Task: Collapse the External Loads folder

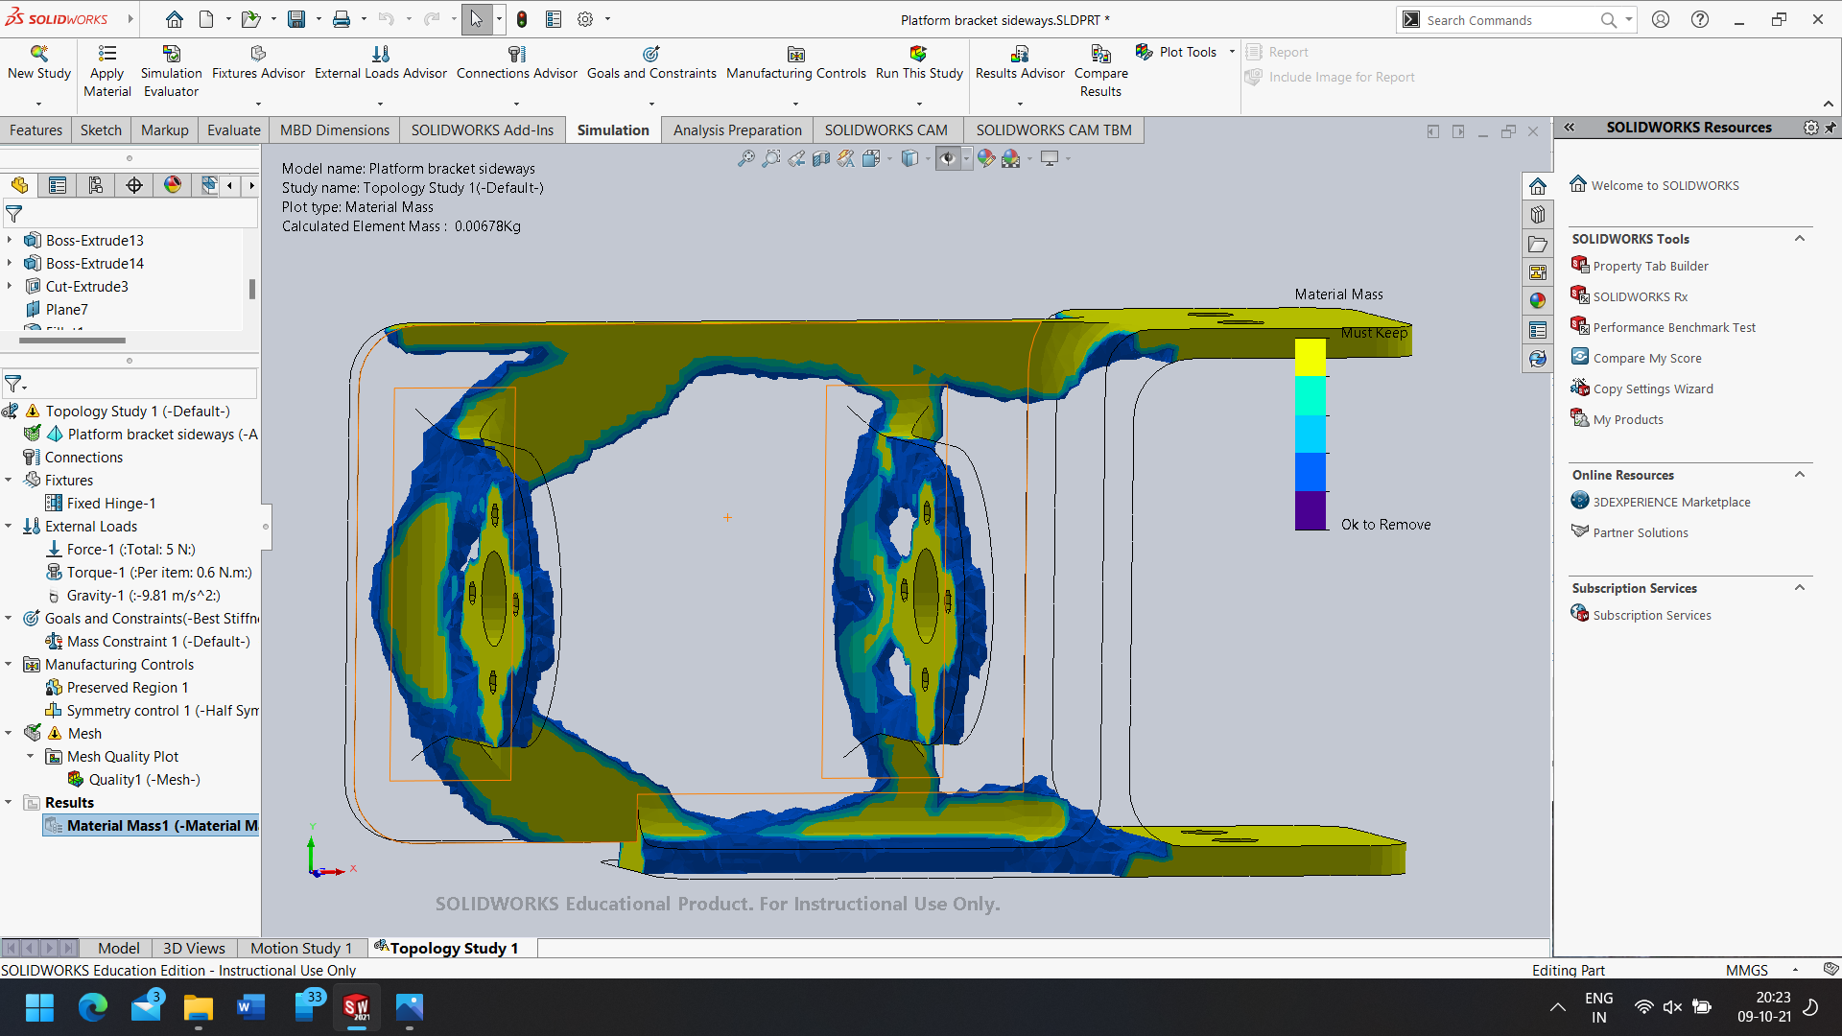Action: (9, 526)
